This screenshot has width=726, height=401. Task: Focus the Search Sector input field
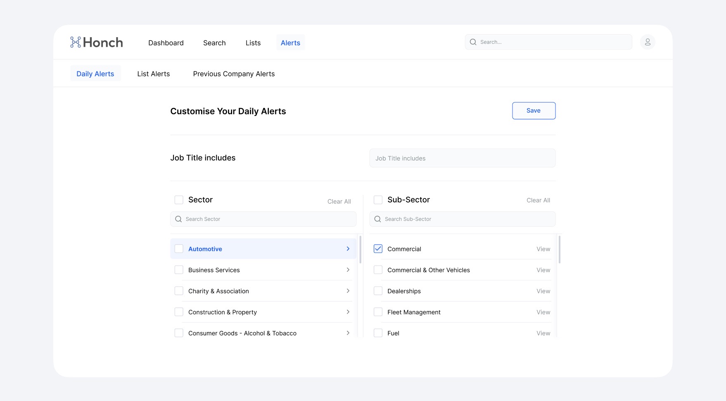coord(263,219)
